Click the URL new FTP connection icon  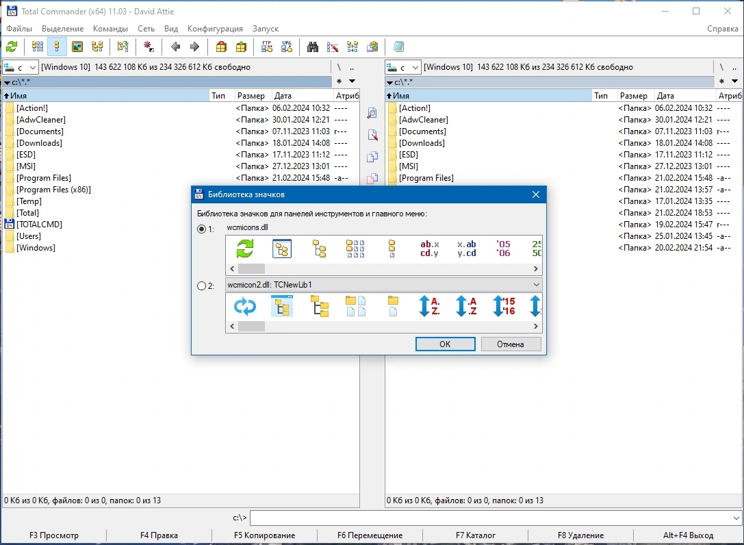[x=287, y=47]
